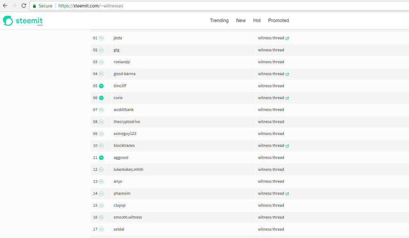This screenshot has width=409, height=238.
Task: Open the Trending tab
Action: [x=219, y=20]
